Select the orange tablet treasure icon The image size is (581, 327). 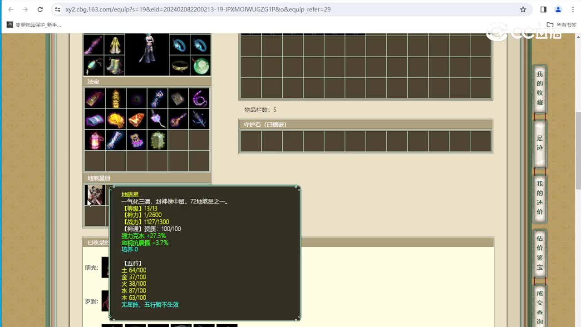click(x=136, y=119)
